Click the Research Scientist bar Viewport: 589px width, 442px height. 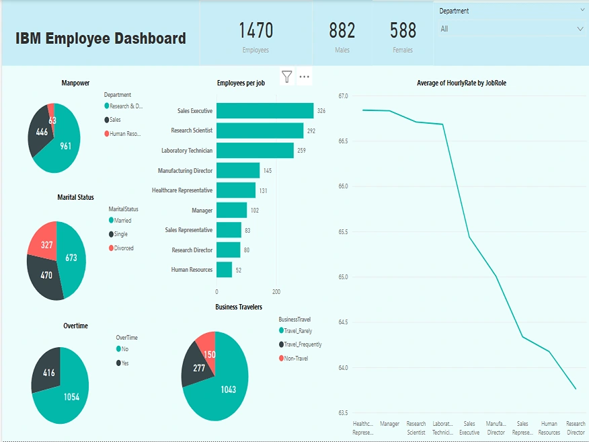[x=260, y=131]
